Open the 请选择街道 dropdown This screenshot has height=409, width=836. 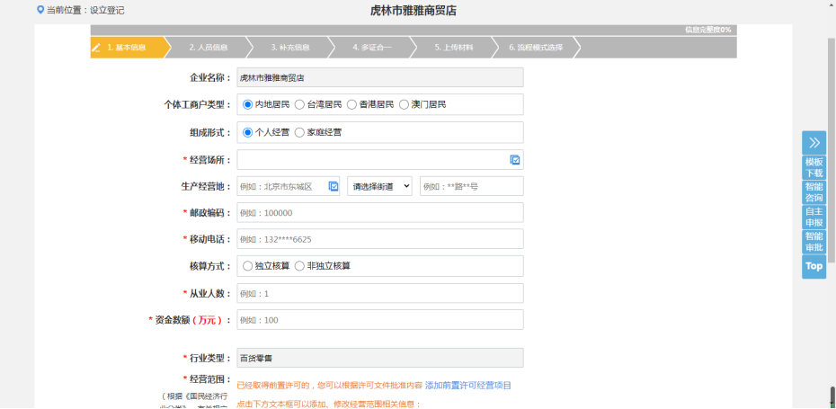tap(379, 186)
